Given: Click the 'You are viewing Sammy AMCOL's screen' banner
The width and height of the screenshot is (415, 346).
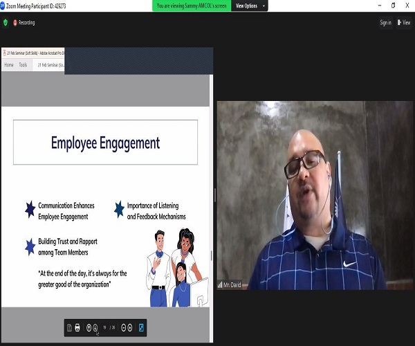Looking at the screenshot, I should pos(192,6).
